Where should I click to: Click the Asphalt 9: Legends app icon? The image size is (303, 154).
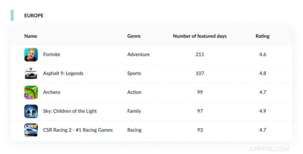coord(31,73)
